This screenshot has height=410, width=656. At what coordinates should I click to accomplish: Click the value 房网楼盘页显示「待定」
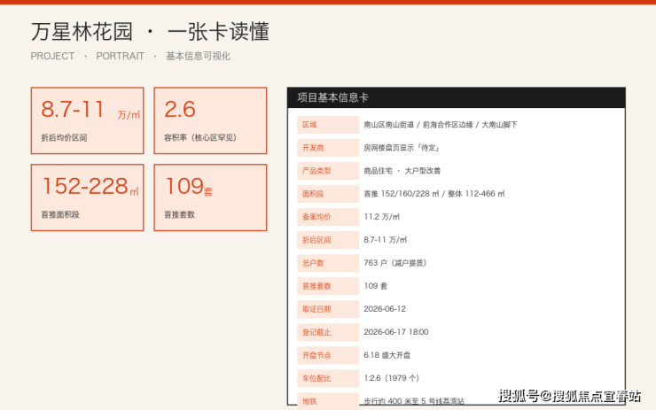coord(402,148)
